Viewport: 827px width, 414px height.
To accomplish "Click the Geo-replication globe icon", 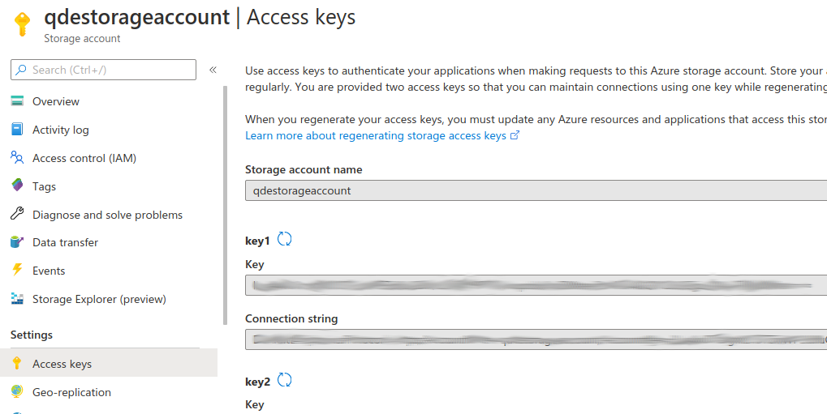I will coord(17,392).
